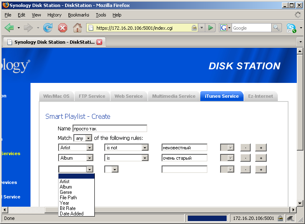
Task: Open the File menu
Action: (8, 15)
